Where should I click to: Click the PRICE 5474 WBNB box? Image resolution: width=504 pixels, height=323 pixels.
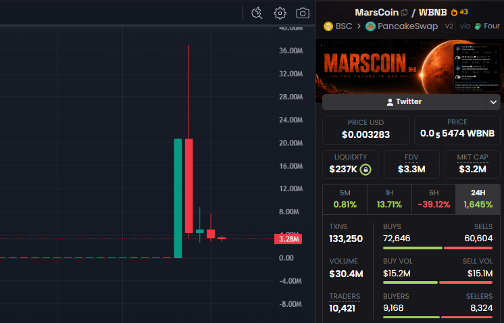tap(457, 130)
